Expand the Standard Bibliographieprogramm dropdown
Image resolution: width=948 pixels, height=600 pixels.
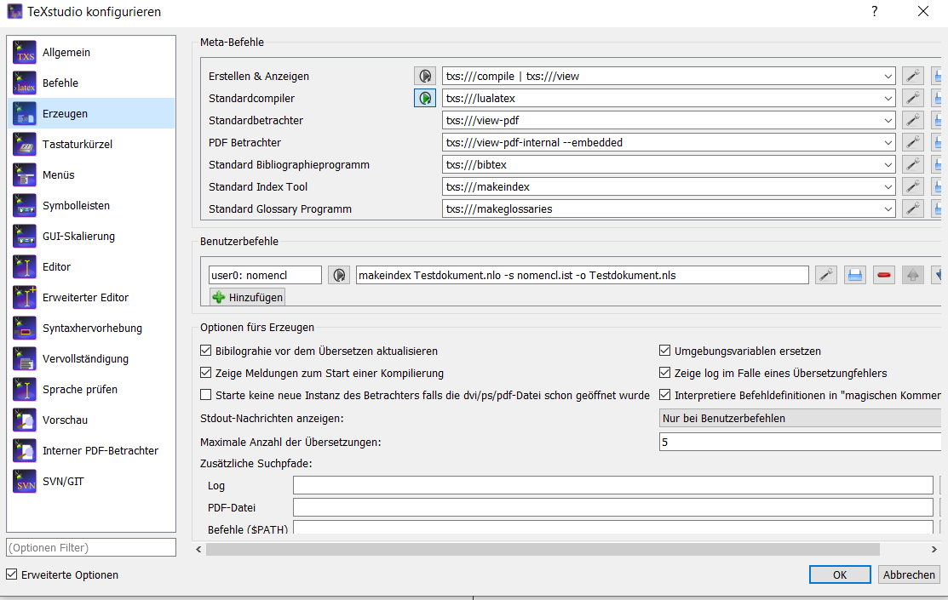888,164
